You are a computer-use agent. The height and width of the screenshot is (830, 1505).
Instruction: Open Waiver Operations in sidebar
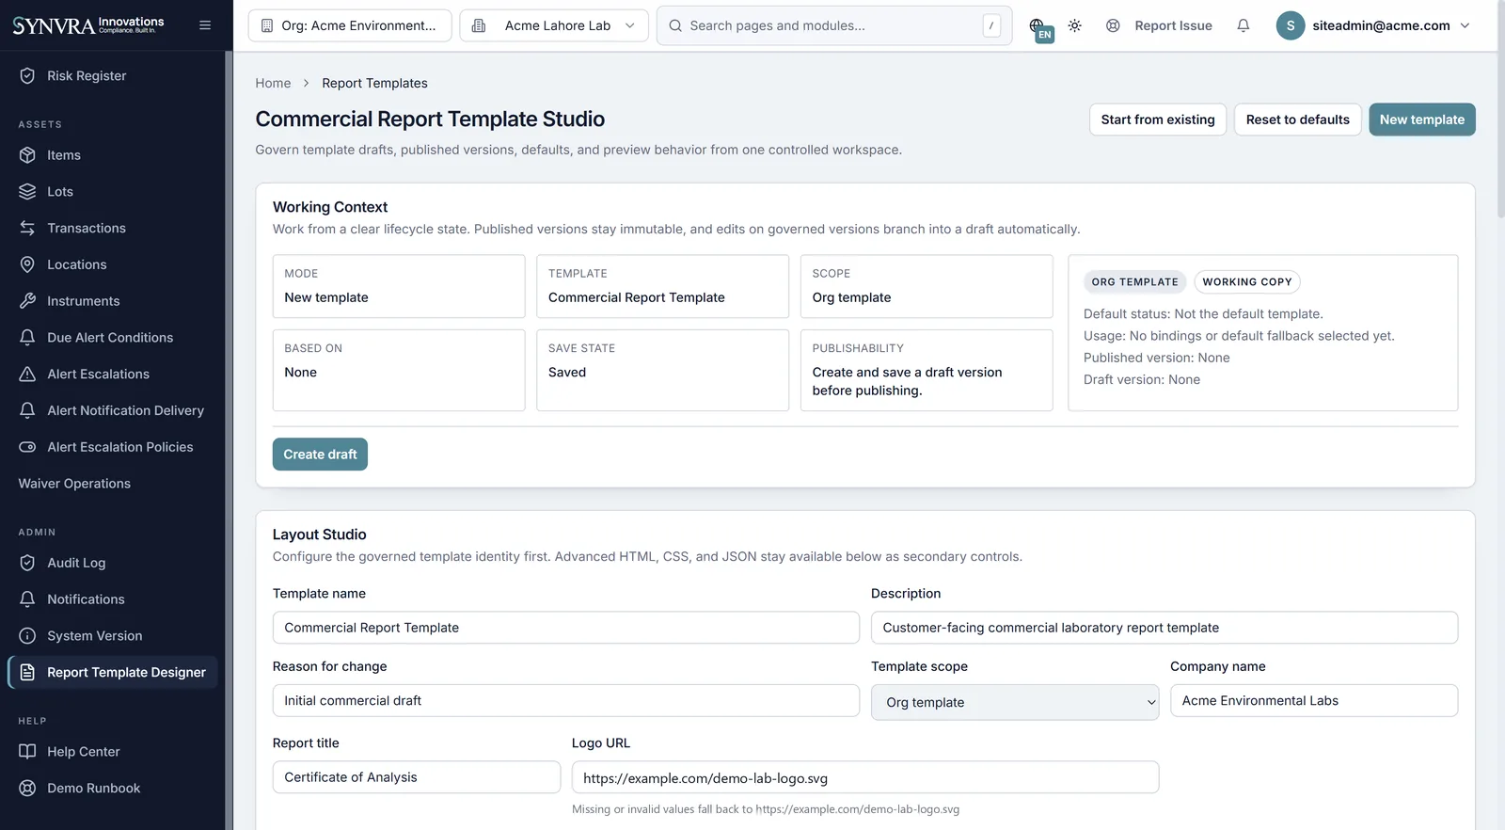pos(74,484)
